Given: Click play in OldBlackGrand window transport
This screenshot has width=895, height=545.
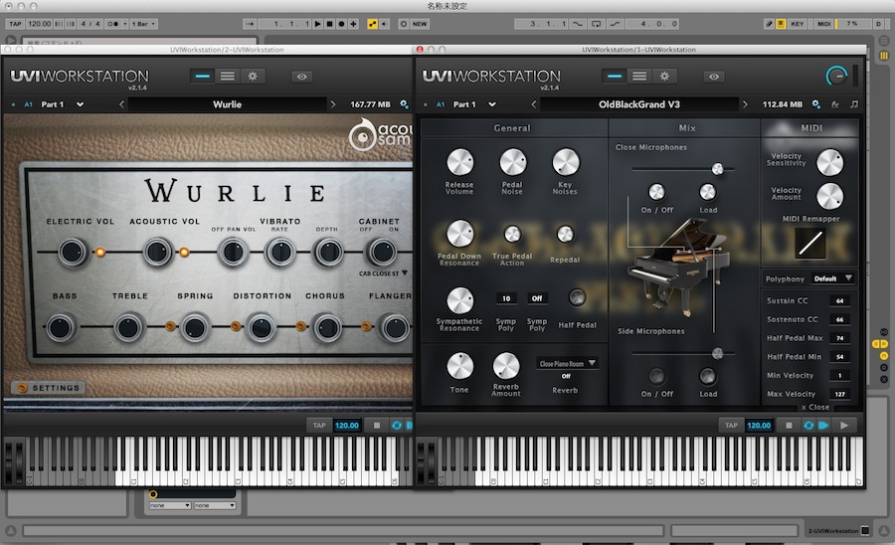Looking at the screenshot, I should [844, 425].
